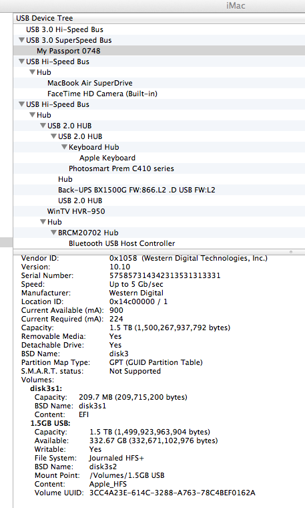Viewport: 305px width, 508px height.
Task: Click the Current Available value 900
Action: (x=116, y=310)
